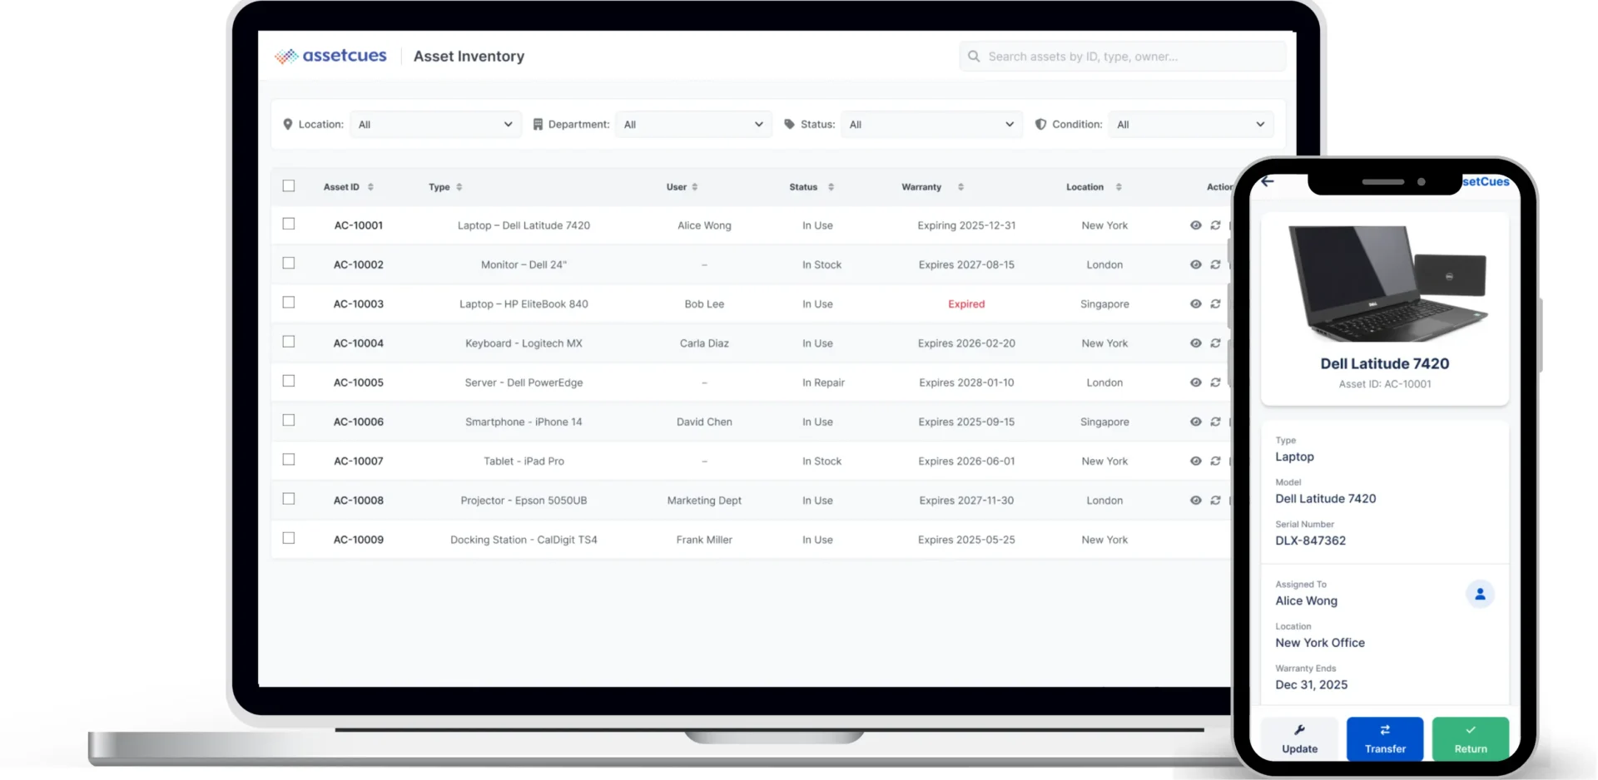This screenshot has height=780, width=1598.
Task: Click the assetcues logo
Action: tap(330, 56)
